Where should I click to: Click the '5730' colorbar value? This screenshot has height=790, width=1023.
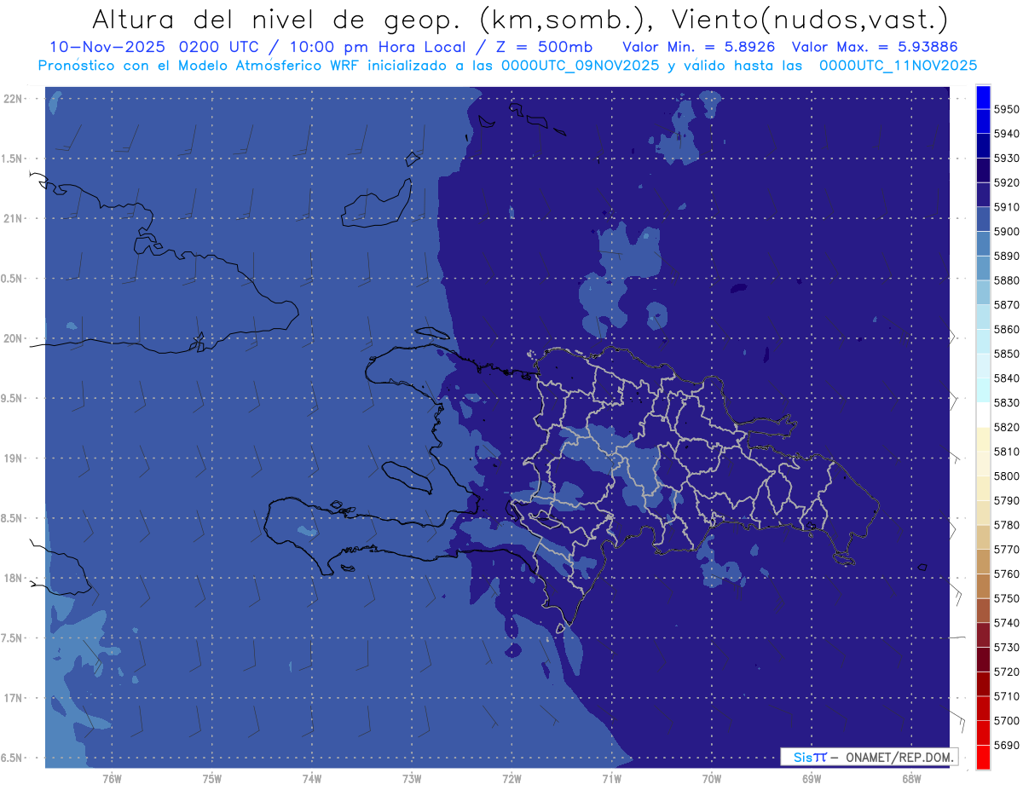click(x=1006, y=648)
